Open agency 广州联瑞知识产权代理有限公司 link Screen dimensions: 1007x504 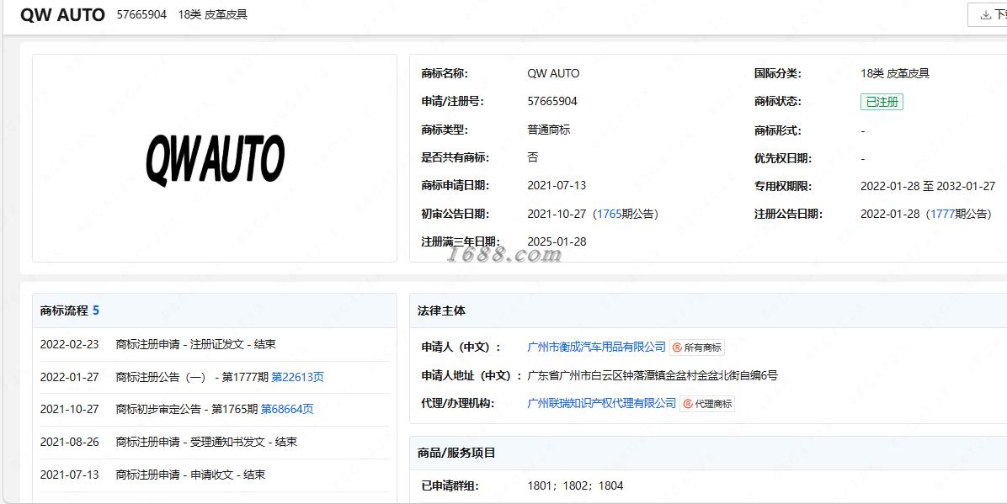click(601, 403)
